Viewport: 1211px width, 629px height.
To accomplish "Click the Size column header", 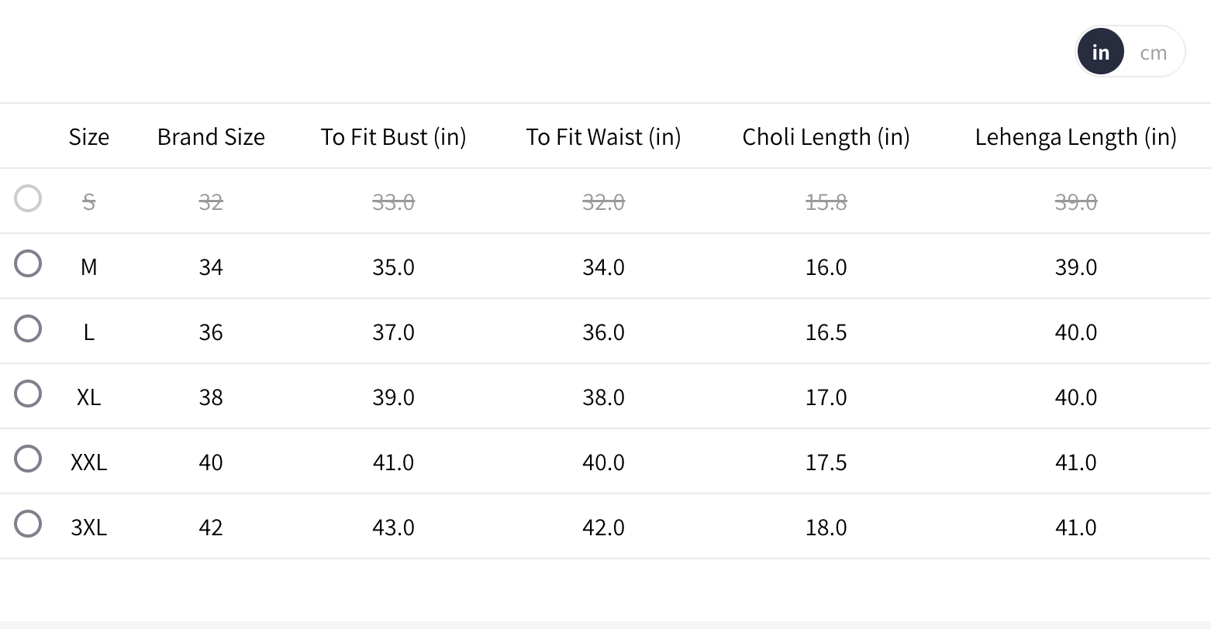I will click(x=88, y=137).
